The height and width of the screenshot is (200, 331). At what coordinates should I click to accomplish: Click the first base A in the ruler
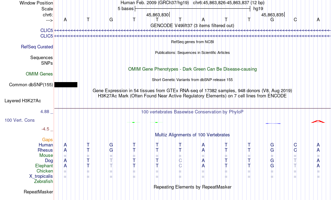(65, 19)
